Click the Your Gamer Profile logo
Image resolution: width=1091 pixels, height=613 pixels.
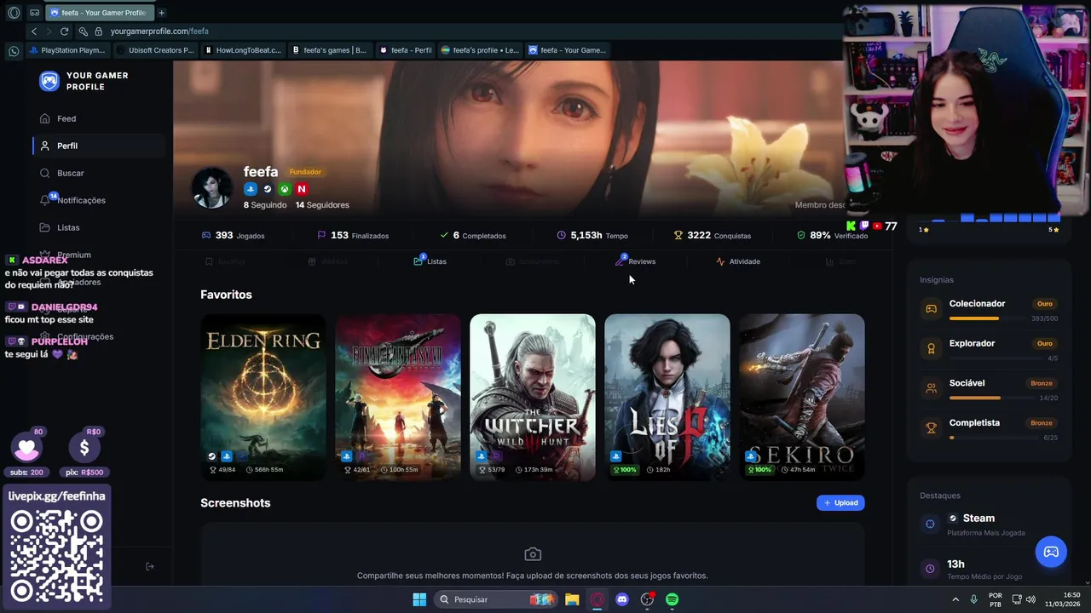click(x=84, y=81)
